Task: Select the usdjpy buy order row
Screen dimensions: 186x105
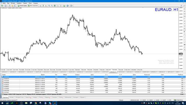Action: coord(93,85)
